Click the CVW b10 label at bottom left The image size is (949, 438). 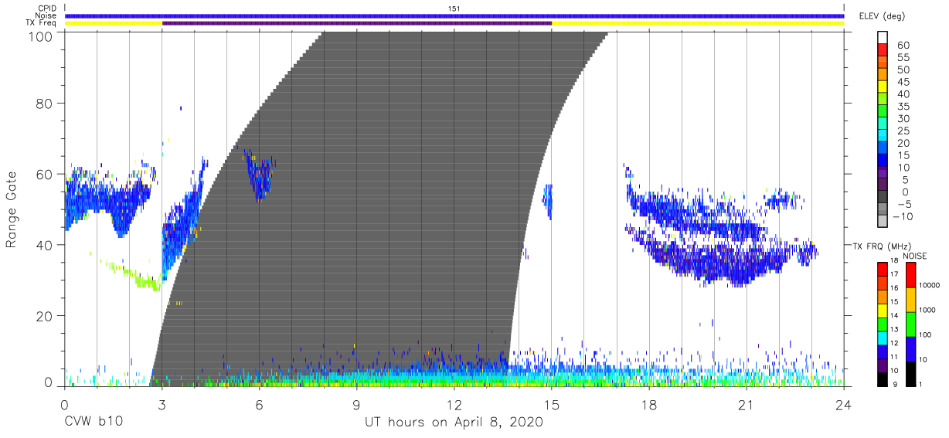coord(93,423)
